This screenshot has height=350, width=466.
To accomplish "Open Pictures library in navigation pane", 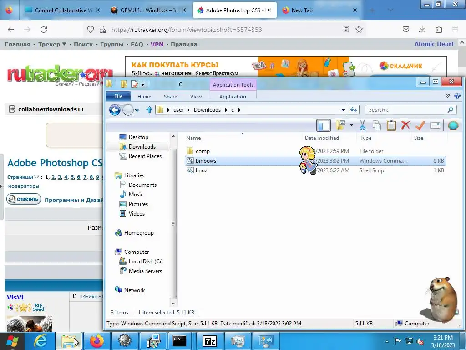I will click(x=138, y=204).
